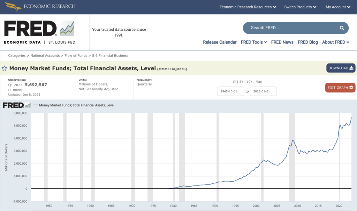Image resolution: width=357 pixels, height=211 pixels.
Task: Click the observation value 5,692,567
Action: point(36,85)
